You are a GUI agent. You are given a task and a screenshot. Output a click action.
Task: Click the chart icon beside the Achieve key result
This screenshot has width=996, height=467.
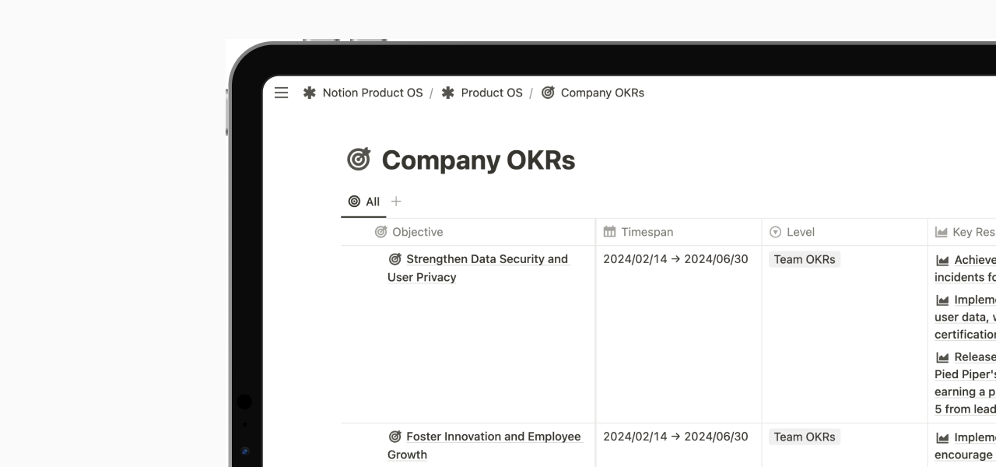(x=944, y=259)
